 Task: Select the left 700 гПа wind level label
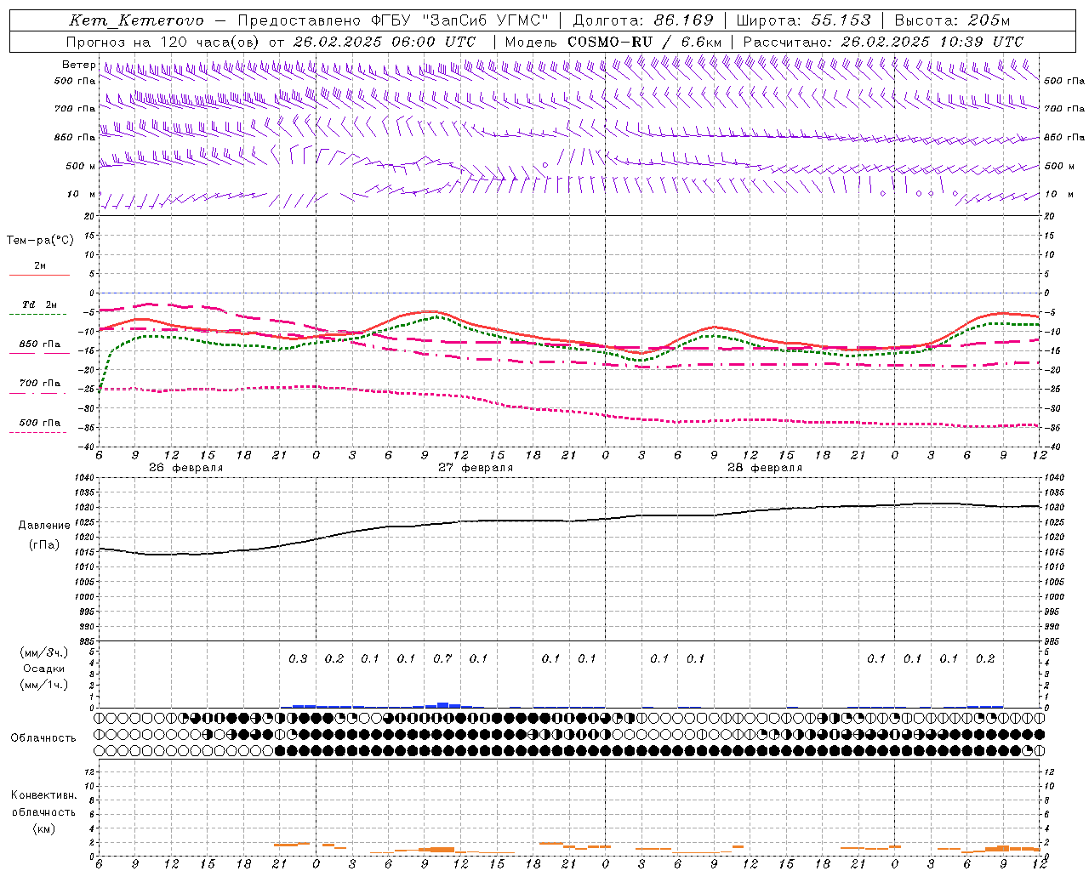(x=75, y=109)
